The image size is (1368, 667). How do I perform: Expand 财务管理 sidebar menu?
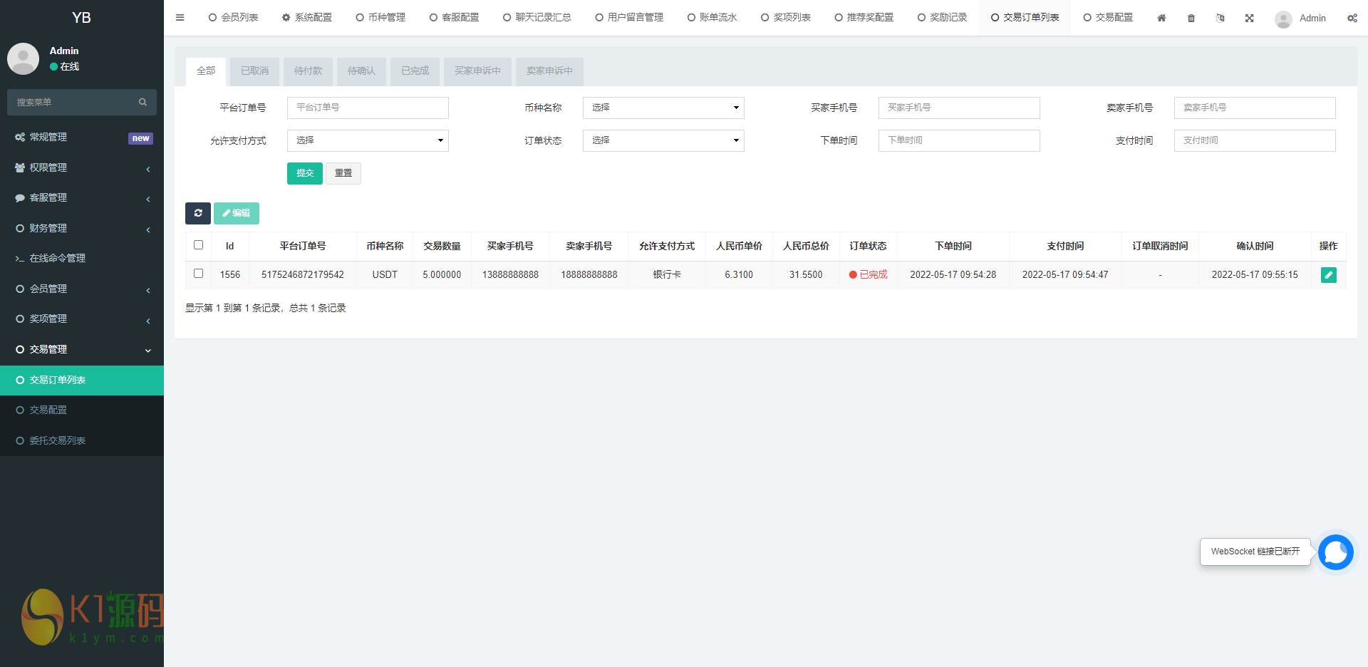(82, 228)
